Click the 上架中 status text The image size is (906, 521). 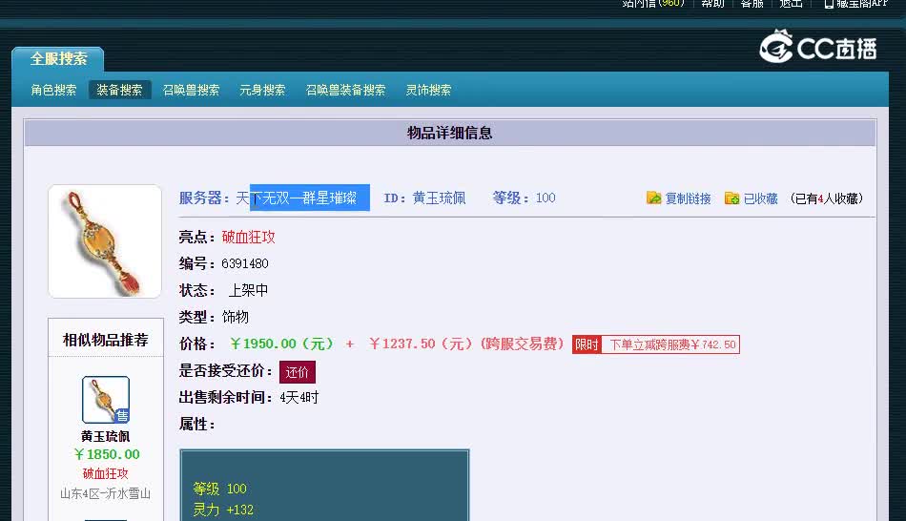249,290
